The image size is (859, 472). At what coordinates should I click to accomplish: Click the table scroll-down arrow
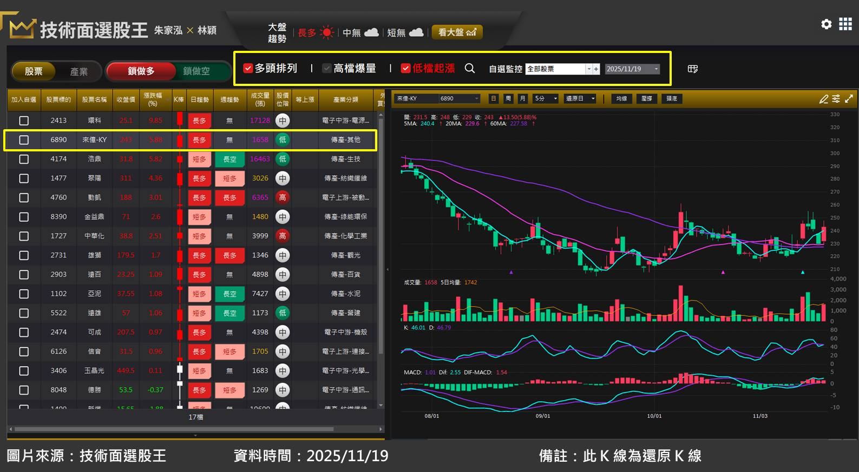point(381,405)
